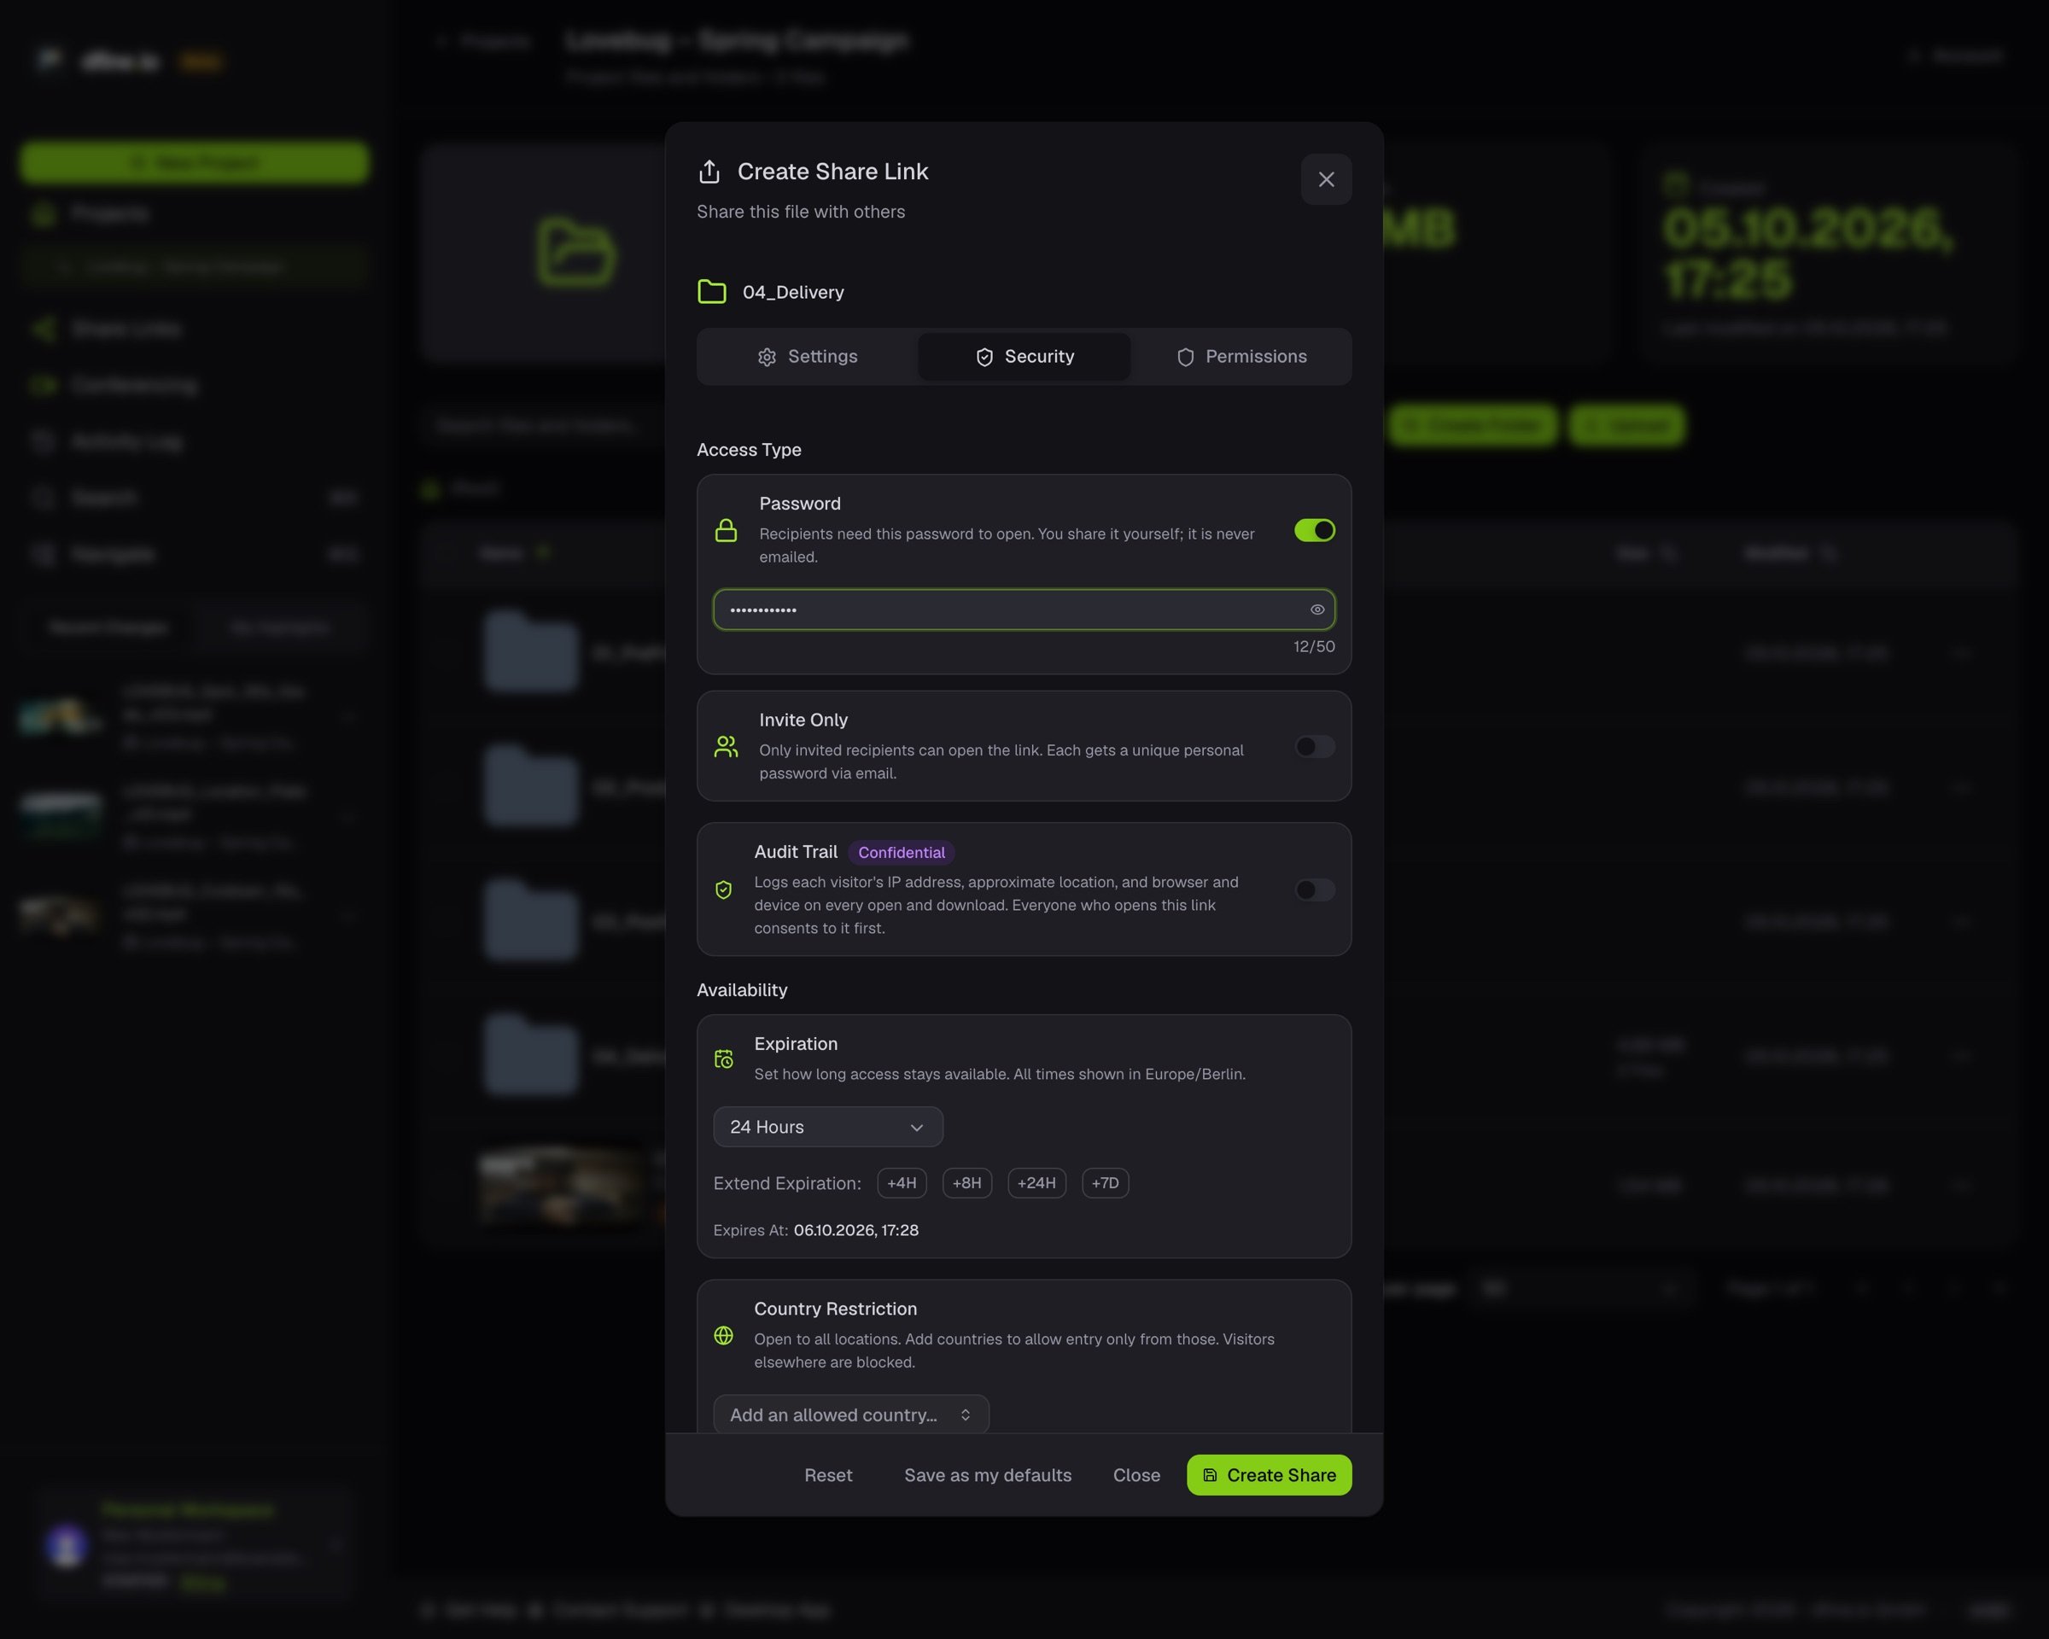The image size is (2049, 1639).
Task: Enable the Invite Only toggle
Action: tap(1315, 747)
